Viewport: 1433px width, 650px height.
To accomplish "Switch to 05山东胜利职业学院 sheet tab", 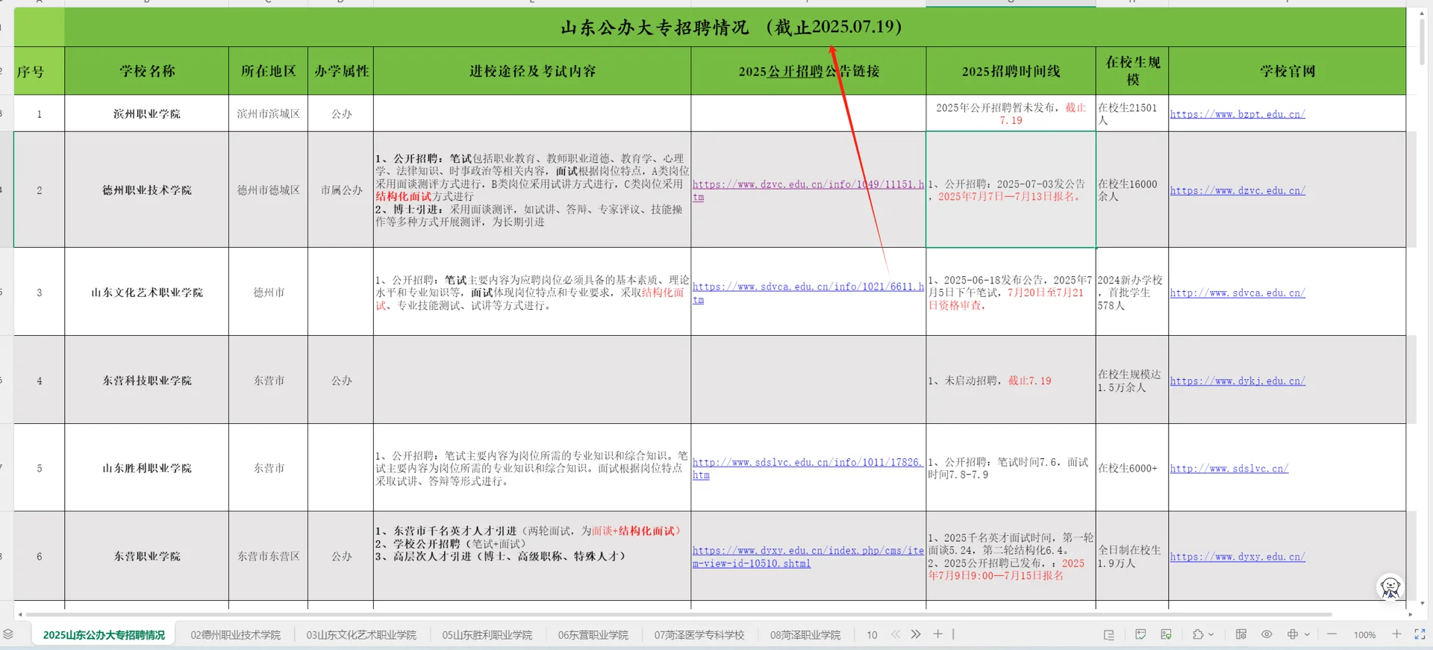I will click(487, 635).
